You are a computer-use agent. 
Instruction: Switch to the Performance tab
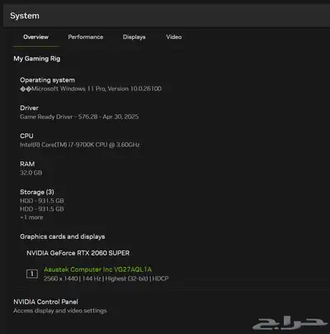click(86, 37)
